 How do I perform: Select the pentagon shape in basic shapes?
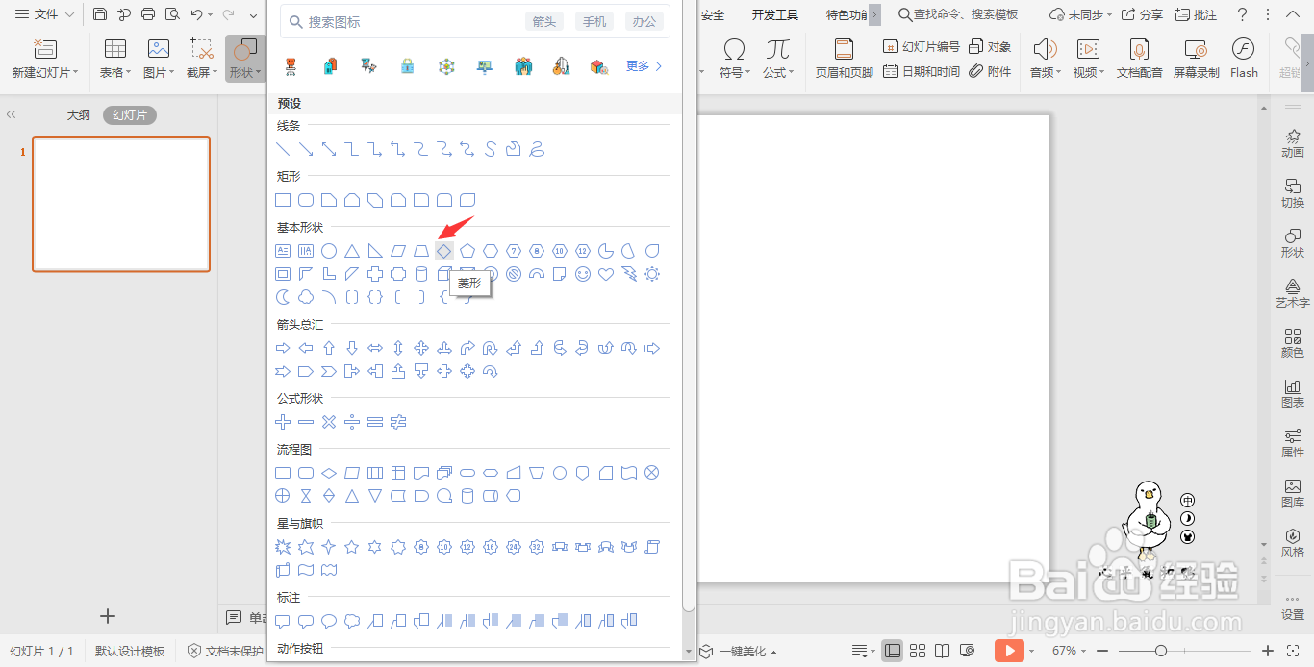(467, 251)
